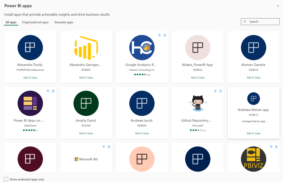Switch to the Organizational apps tab

pos(35,22)
